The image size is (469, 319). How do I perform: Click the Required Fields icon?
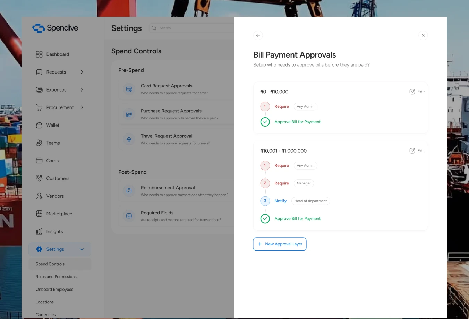[129, 216]
